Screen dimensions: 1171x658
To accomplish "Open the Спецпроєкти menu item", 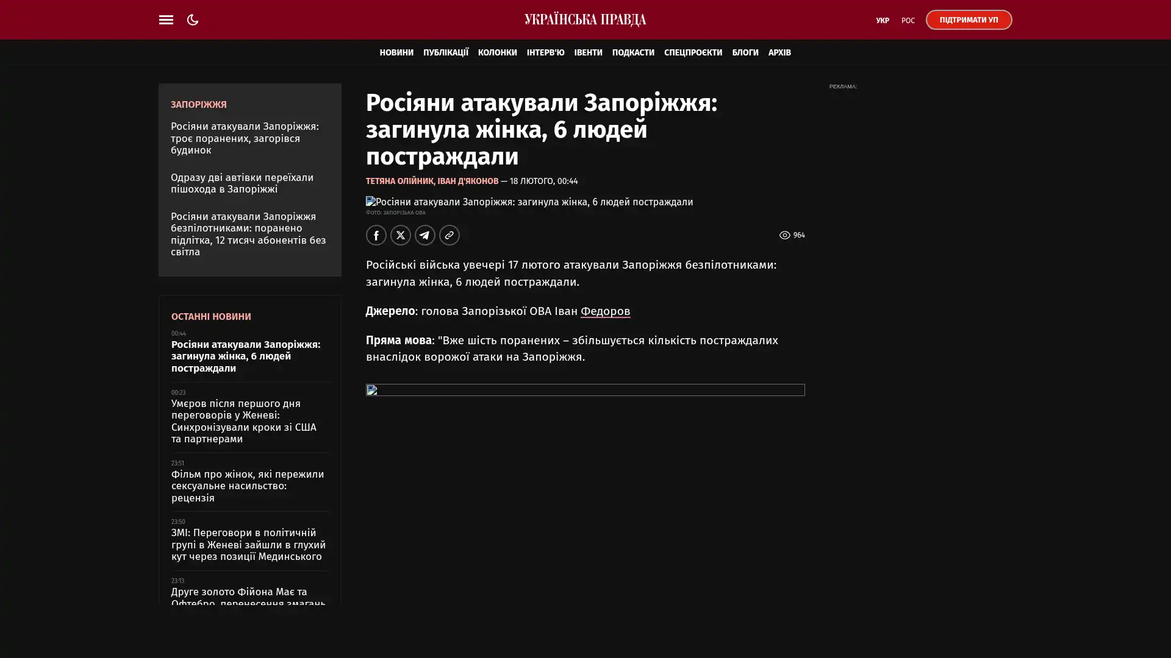I will [692, 52].
